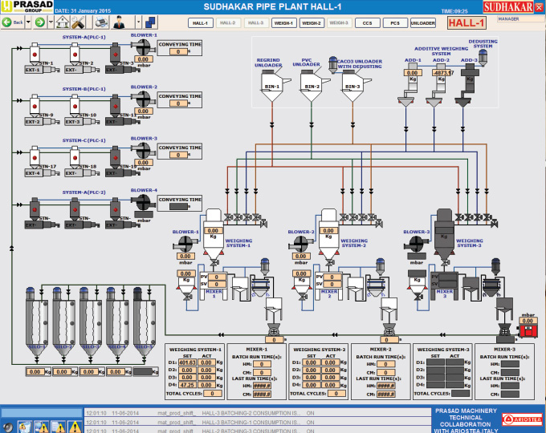Switch to the HALL-2 tab

coord(228,23)
